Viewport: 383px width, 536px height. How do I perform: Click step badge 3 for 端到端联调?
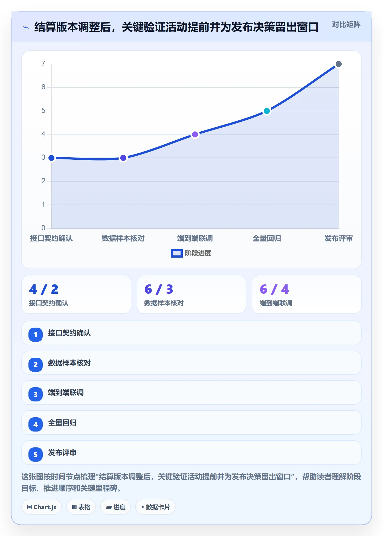(x=36, y=394)
